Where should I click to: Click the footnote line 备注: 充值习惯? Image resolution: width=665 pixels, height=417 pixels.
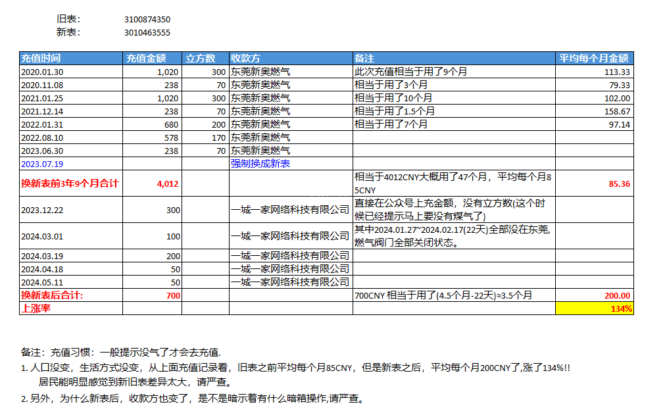121,352
